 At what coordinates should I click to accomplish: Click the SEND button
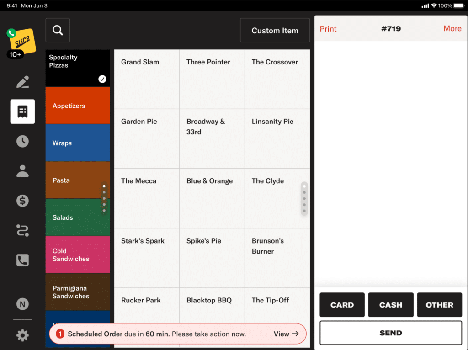[391, 333]
